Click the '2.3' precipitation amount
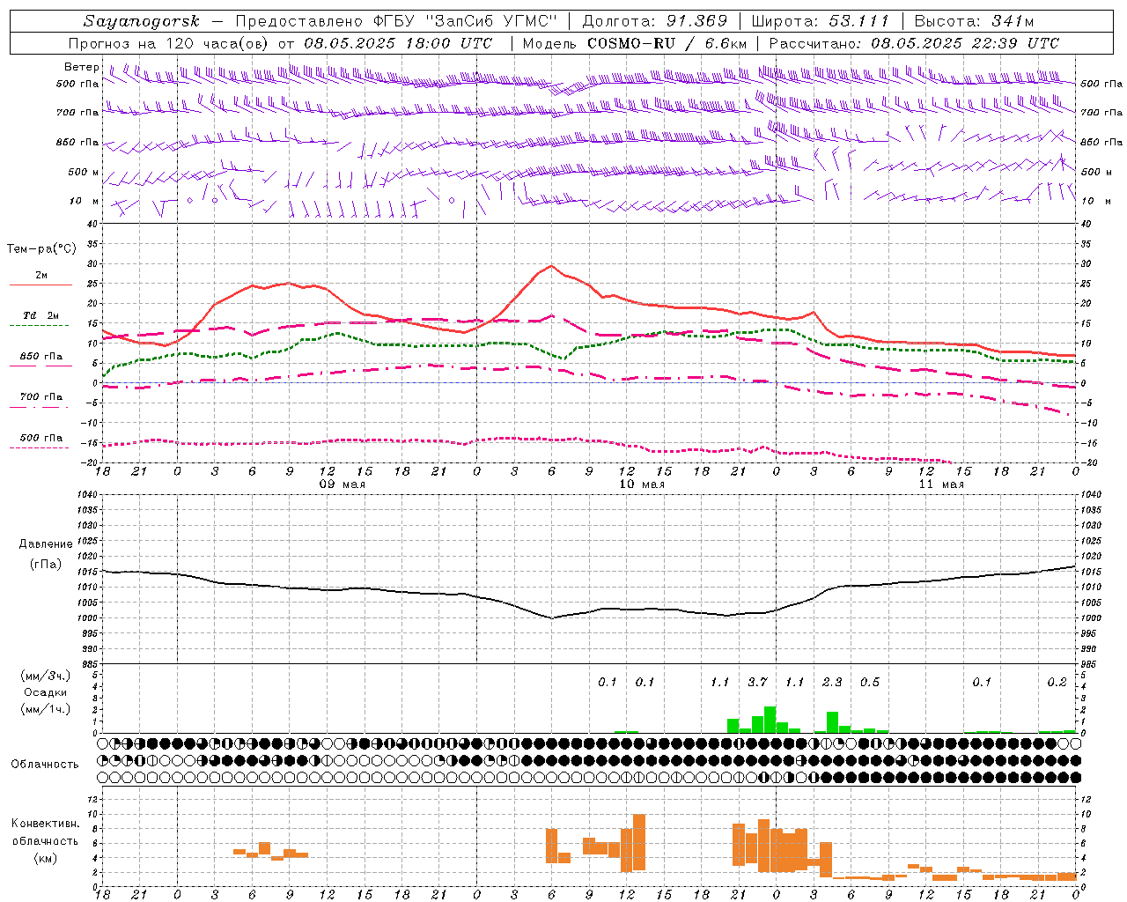This screenshot has width=1127, height=902. (832, 682)
